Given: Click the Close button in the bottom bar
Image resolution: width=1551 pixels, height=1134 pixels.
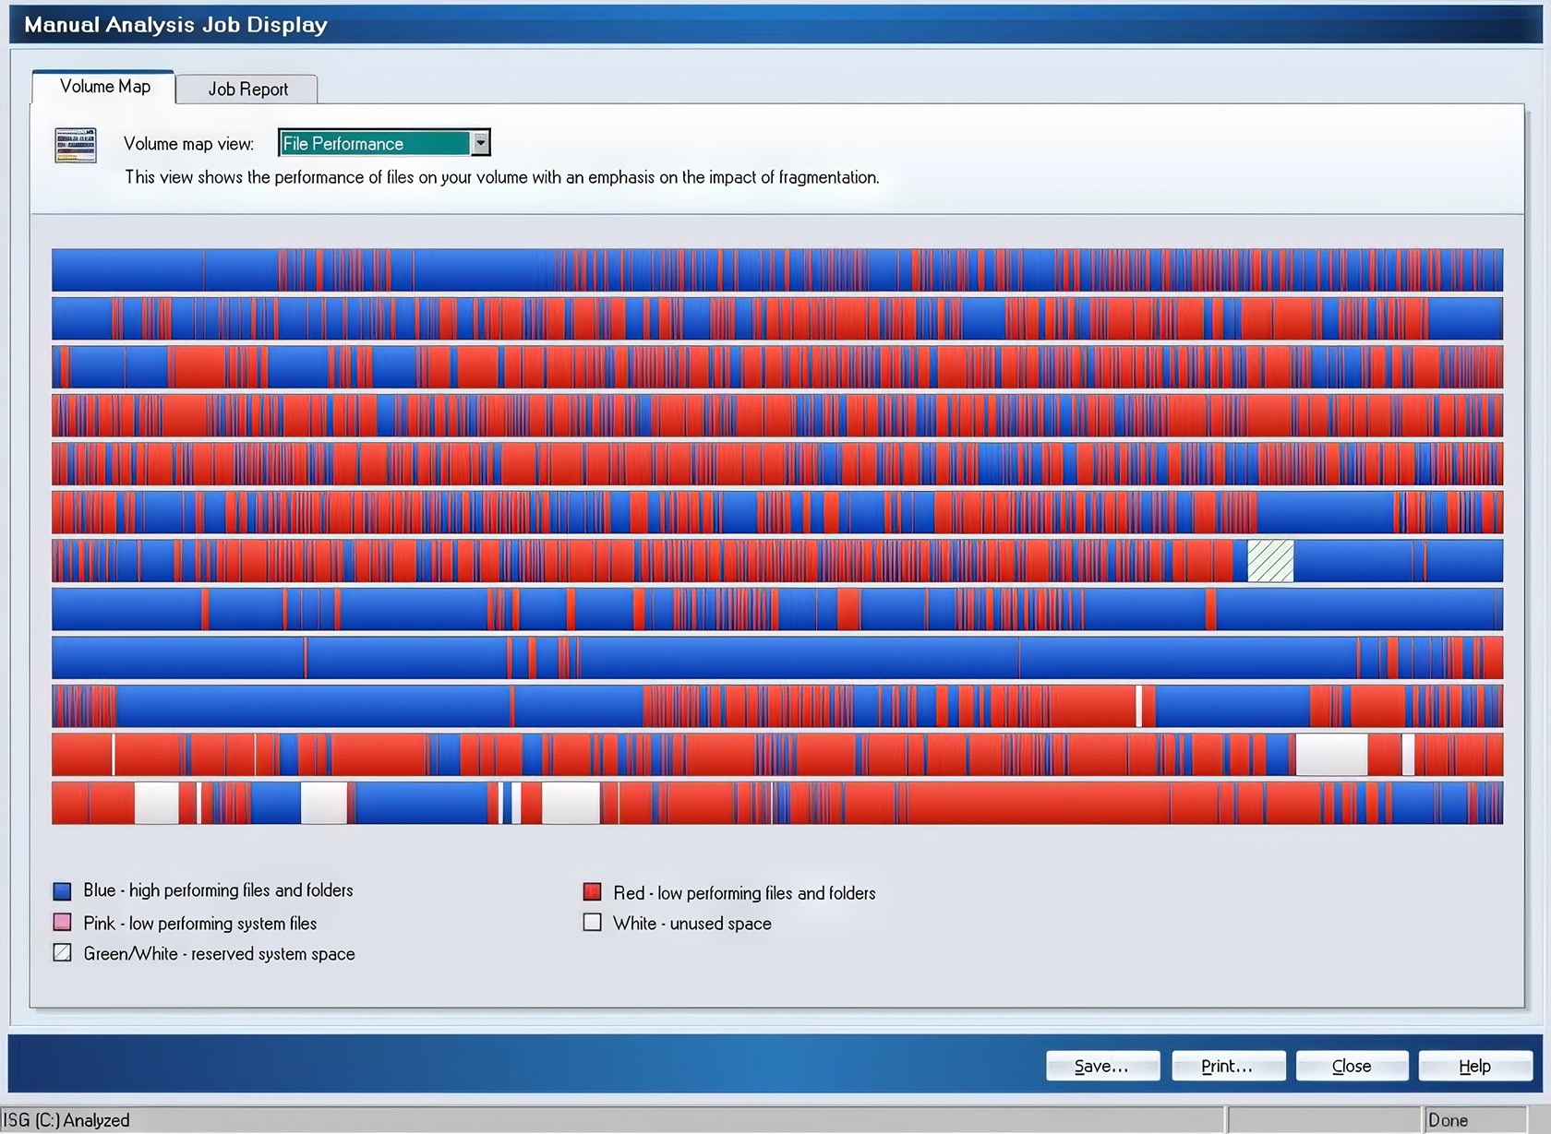Looking at the screenshot, I should (1352, 1066).
